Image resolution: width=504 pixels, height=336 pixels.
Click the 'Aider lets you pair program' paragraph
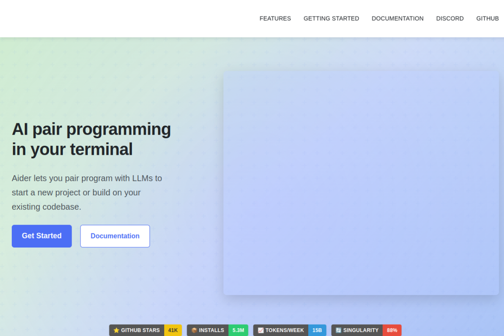click(x=87, y=192)
